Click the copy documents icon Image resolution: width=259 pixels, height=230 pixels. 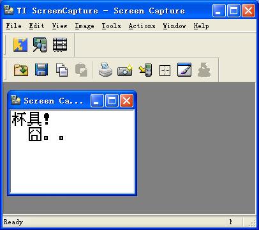coord(62,70)
